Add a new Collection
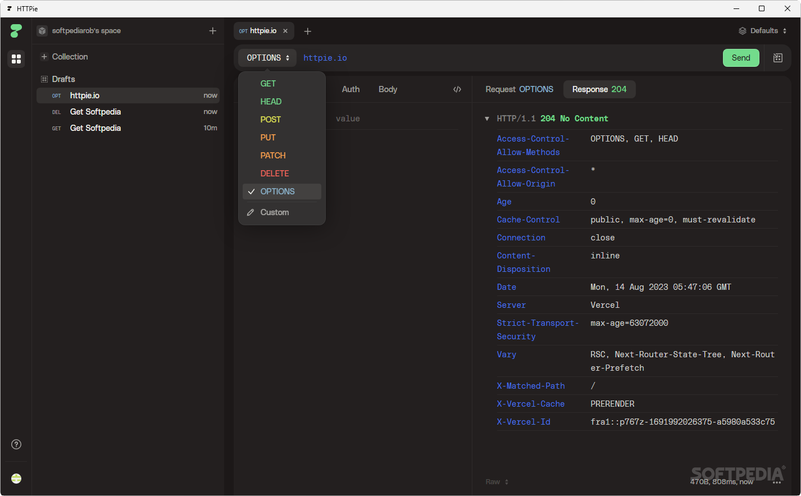The image size is (801, 496). (x=70, y=57)
